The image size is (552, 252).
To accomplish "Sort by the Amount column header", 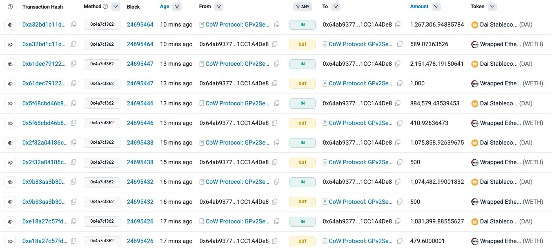I will click(x=419, y=7).
